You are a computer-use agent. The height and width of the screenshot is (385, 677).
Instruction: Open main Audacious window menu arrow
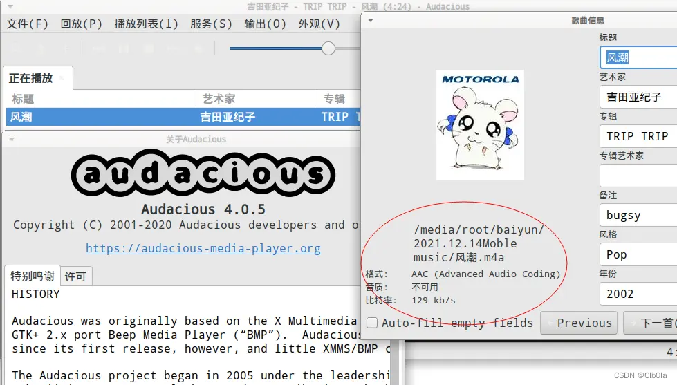click(10, 6)
